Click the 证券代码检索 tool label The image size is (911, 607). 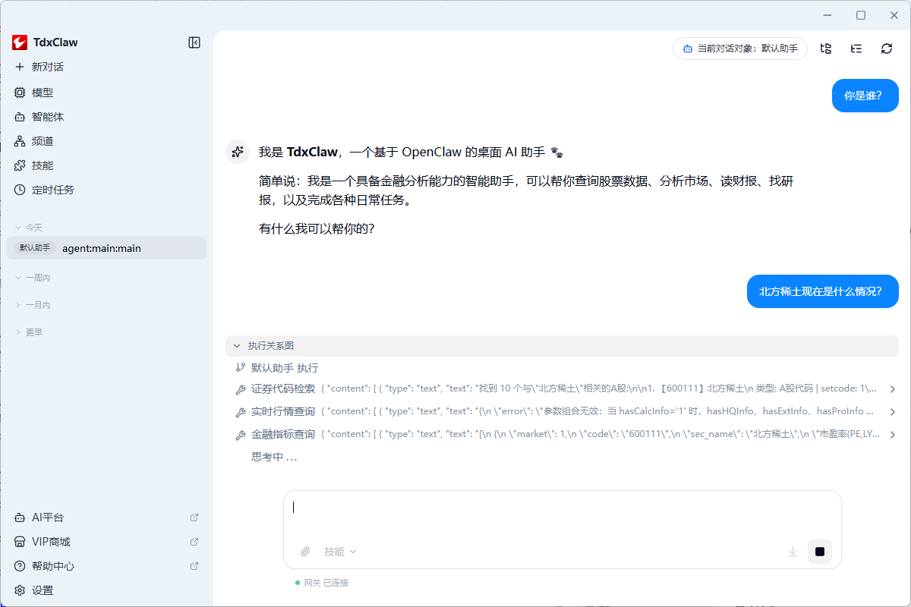coord(283,389)
